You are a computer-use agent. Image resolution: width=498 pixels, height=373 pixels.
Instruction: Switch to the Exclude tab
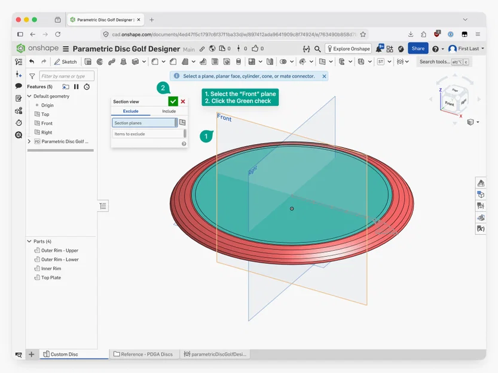(x=130, y=111)
